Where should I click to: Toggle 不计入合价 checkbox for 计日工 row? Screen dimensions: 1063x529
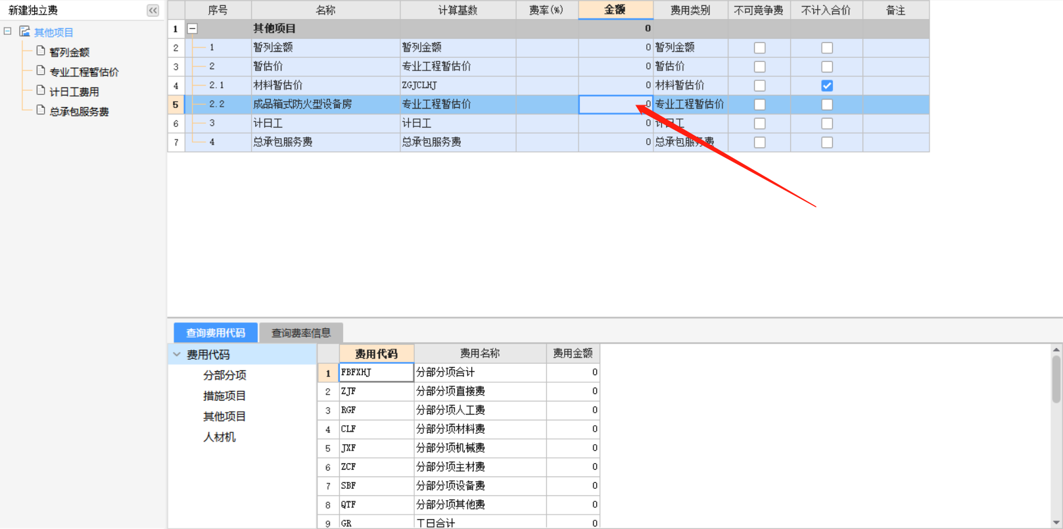827,124
